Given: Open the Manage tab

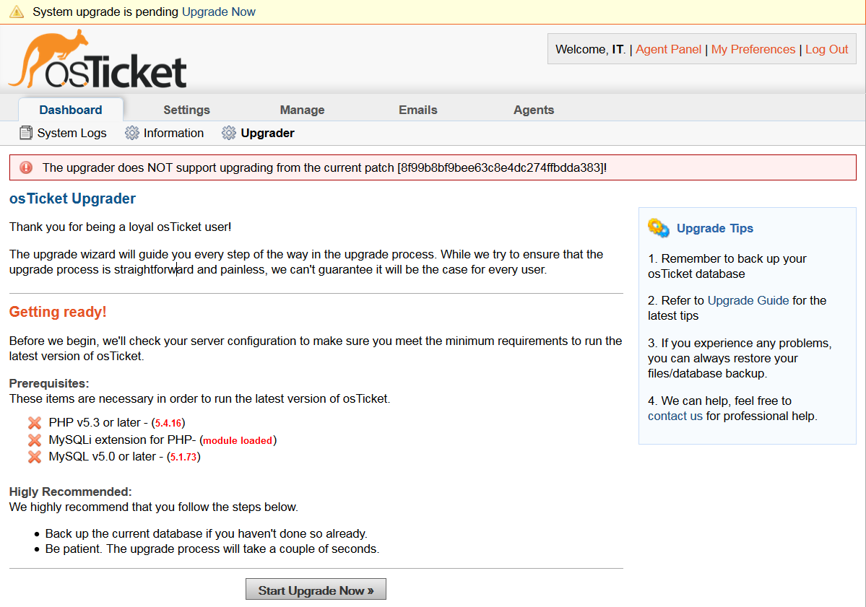Looking at the screenshot, I should click(302, 110).
